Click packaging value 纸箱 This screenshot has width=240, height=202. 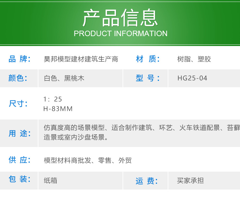51,181
